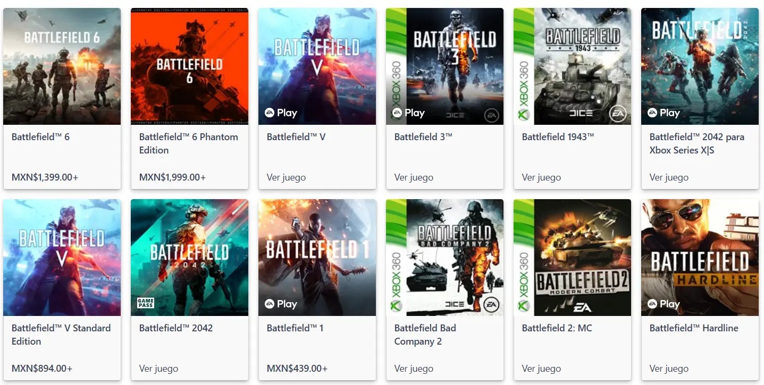764x385 pixels.
Task: Open the Battlefield 6 Phantom Edition cover art
Action: 189,66
